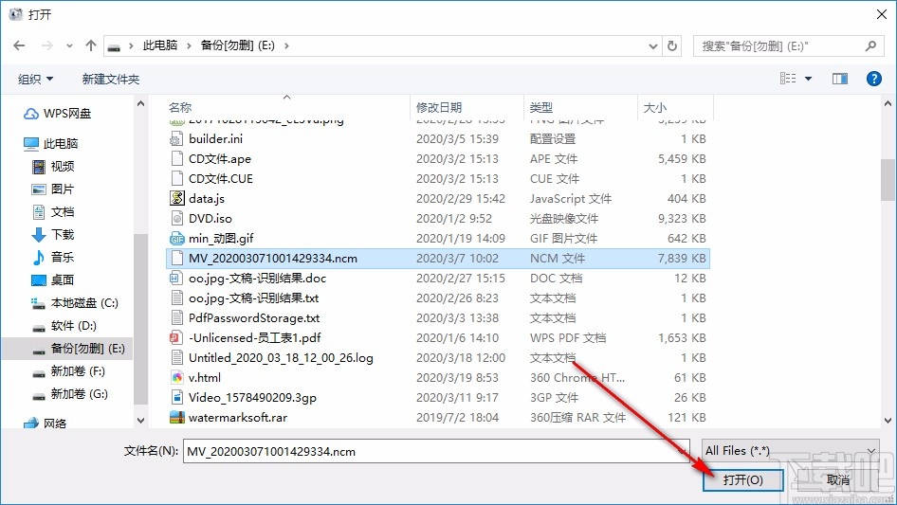This screenshot has height=505, width=897.
Task: Click the 此电脑 breadcrumb in address bar
Action: (159, 45)
